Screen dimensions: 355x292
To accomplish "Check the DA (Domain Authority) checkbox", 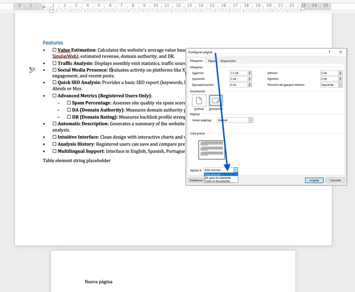I will pyautogui.click(x=69, y=110).
